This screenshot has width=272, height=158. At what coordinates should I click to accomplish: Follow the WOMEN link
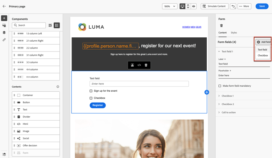186,27
